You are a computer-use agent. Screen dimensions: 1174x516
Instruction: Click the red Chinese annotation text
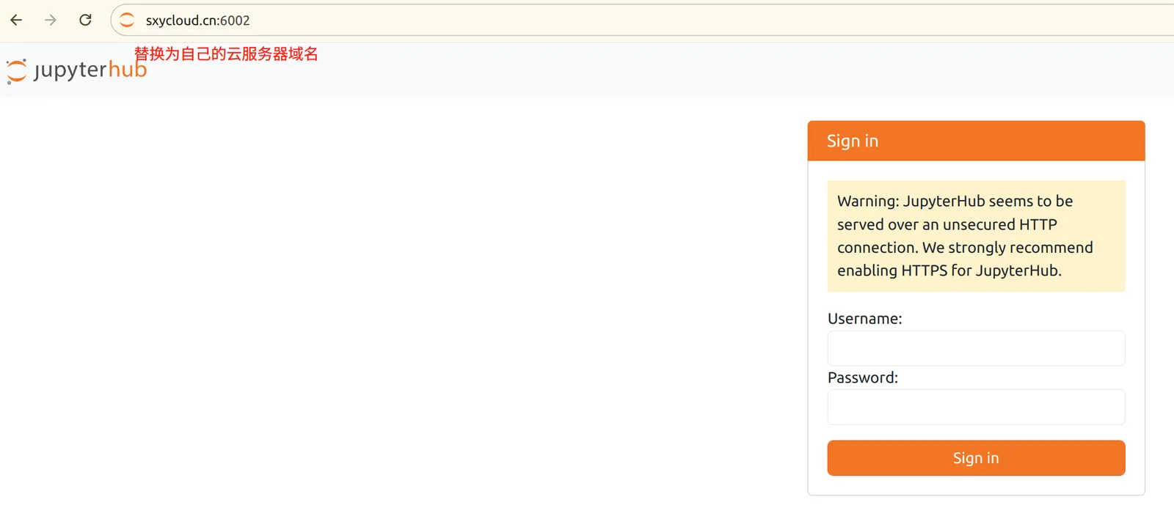(226, 54)
